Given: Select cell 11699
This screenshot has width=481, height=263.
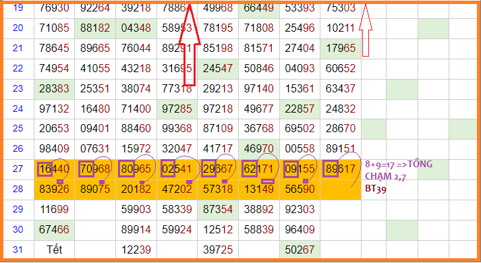Looking at the screenshot, I should (54, 210).
